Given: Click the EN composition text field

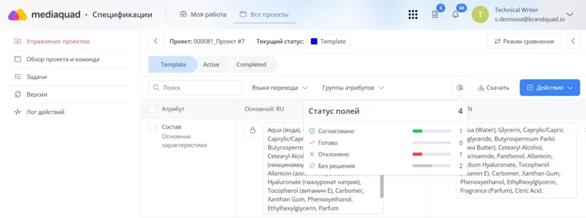Looking at the screenshot, I should [x=516, y=160].
